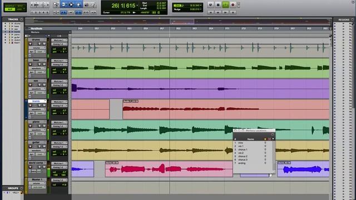Solo the guitar track
The height and width of the screenshot is (200, 356).
39,146
